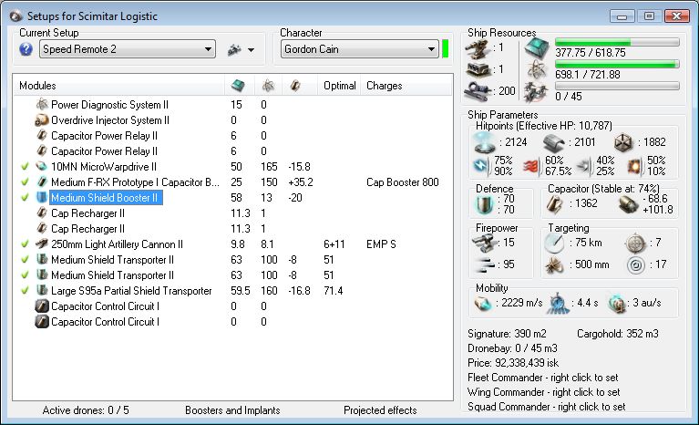This screenshot has width=699, height=425.
Task: Select the Power Diagnostic System II row
Action: coord(231,105)
